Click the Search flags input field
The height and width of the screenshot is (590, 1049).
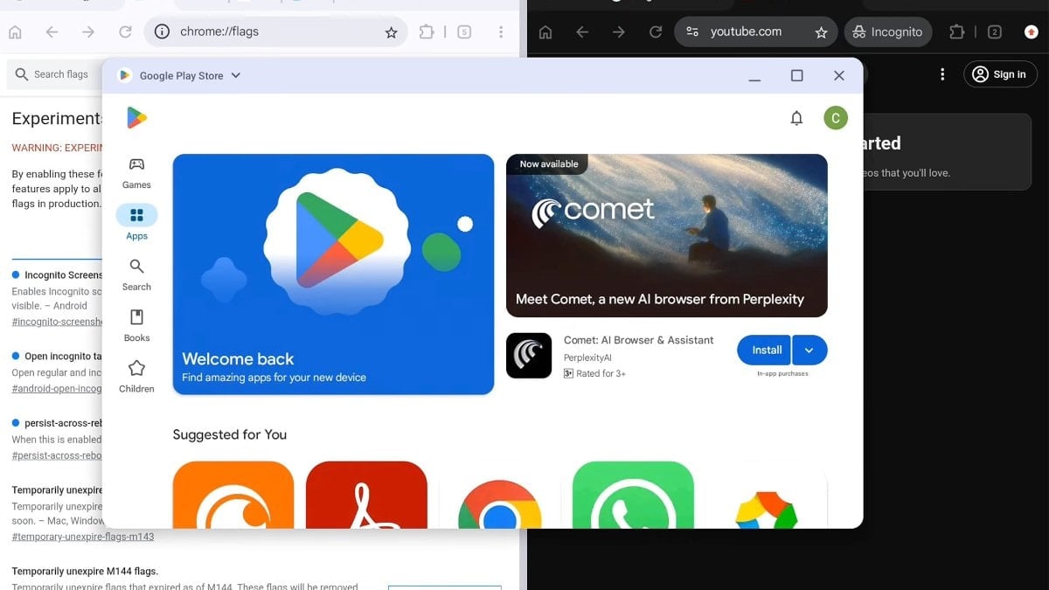[61, 74]
